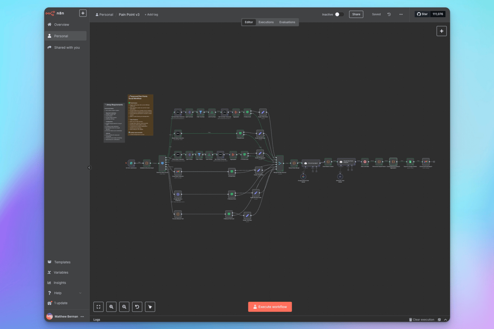494x329 pixels.
Task: Open workflow history clock icon
Action: click(x=389, y=15)
